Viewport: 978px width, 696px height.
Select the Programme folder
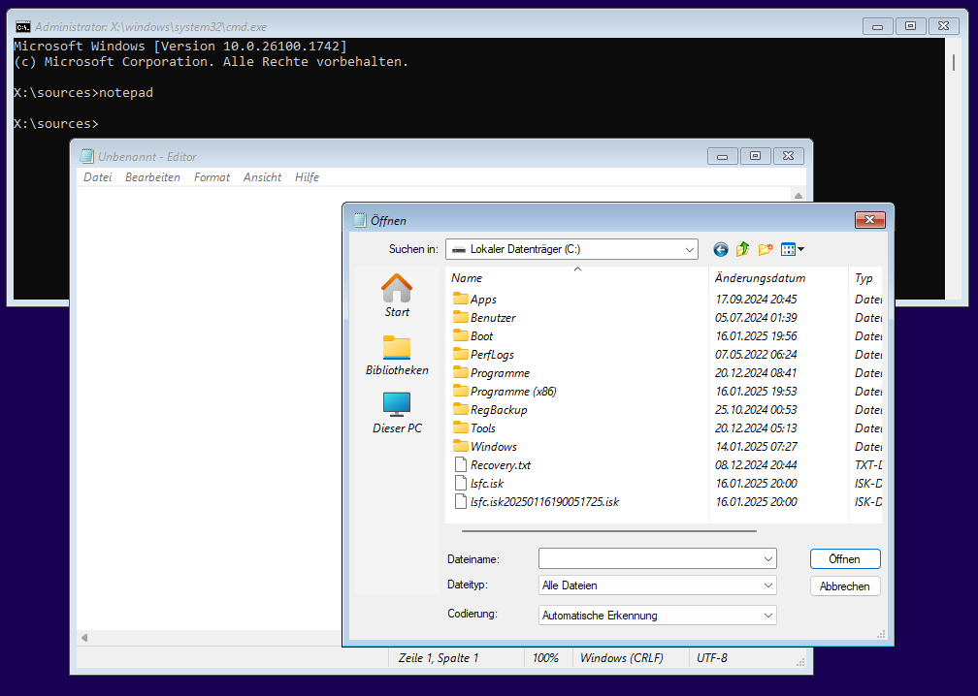click(x=492, y=372)
